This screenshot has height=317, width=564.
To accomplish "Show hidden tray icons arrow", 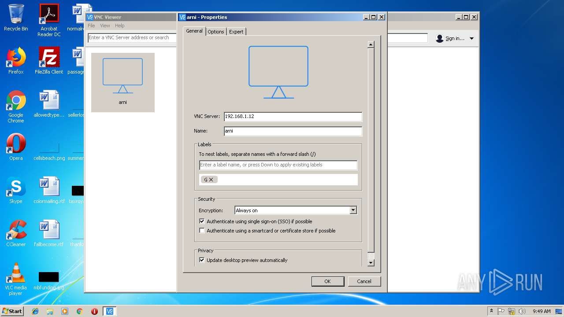I will coord(491,311).
